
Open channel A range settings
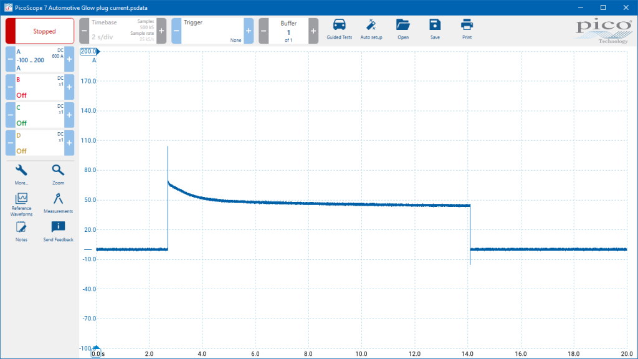(x=40, y=59)
